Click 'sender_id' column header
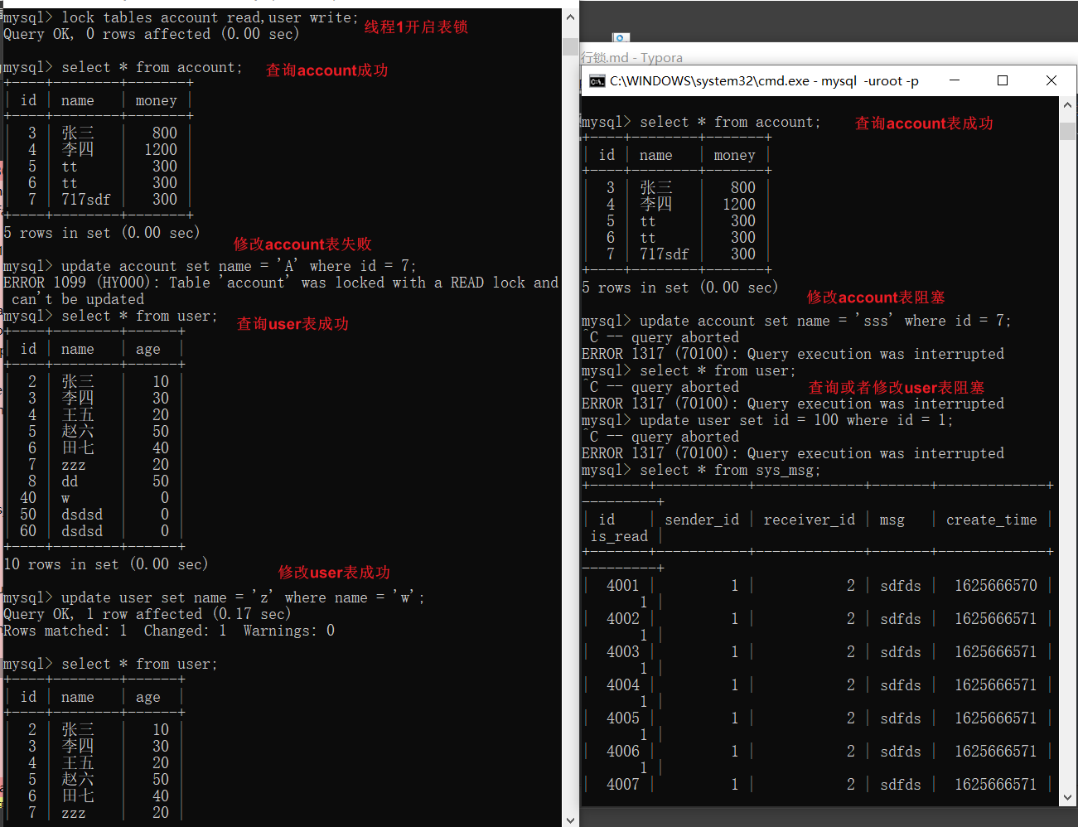 click(702, 520)
